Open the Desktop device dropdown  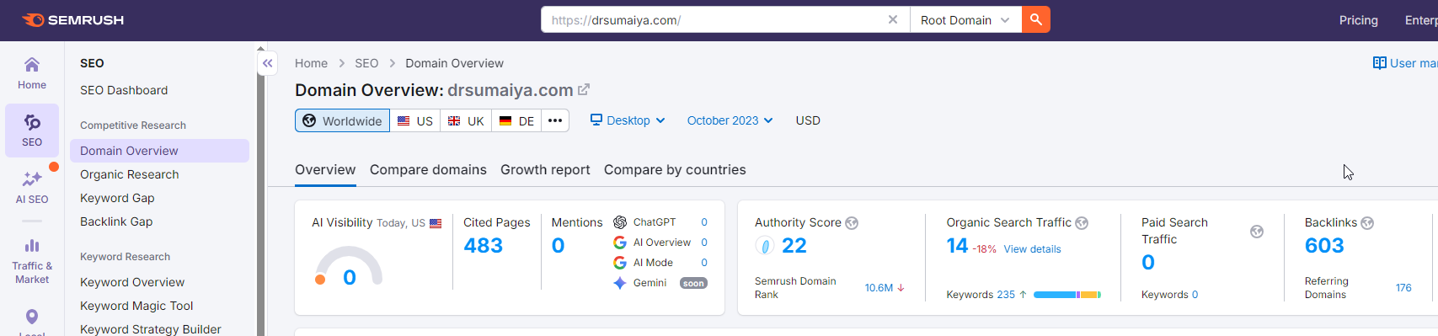coord(628,120)
